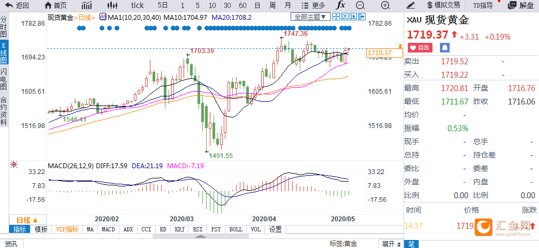Viewport: 539px width, 248px height.
Task: Click the jump-to-start chart icon
Action: click(345, 17)
